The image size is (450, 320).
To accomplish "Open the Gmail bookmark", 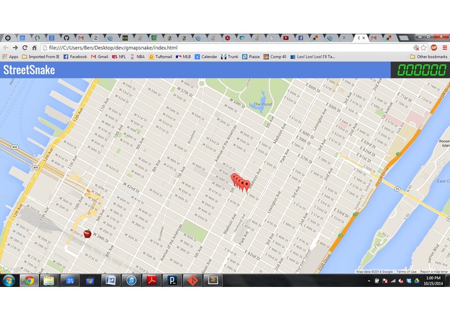I will click(100, 57).
